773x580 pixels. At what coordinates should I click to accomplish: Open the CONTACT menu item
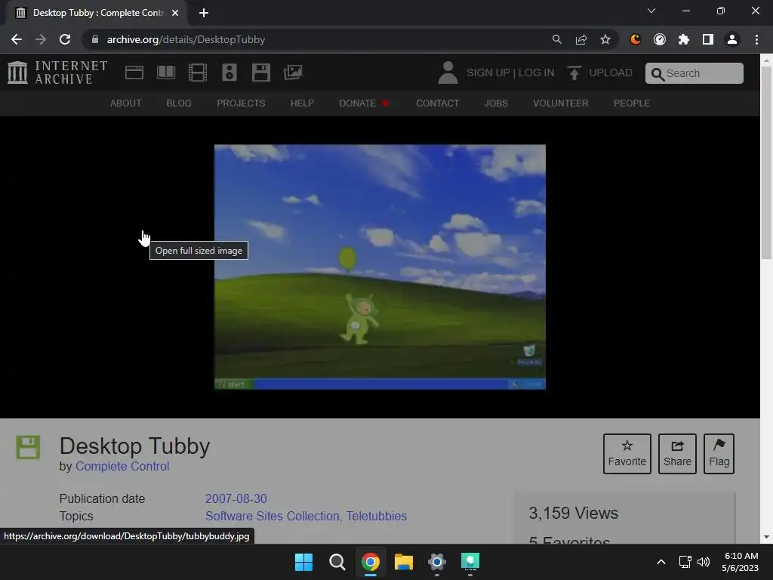pyautogui.click(x=438, y=103)
